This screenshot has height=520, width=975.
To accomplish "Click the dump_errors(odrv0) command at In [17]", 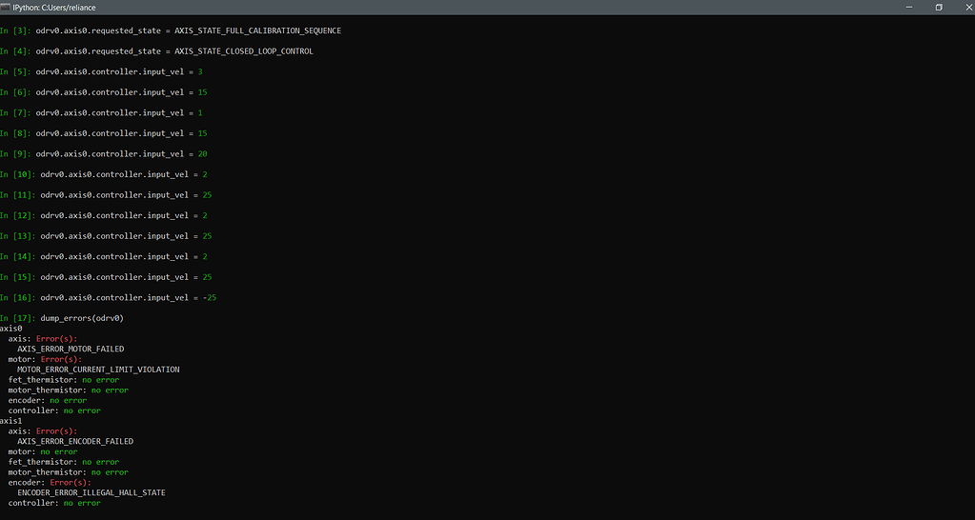I will [81, 317].
